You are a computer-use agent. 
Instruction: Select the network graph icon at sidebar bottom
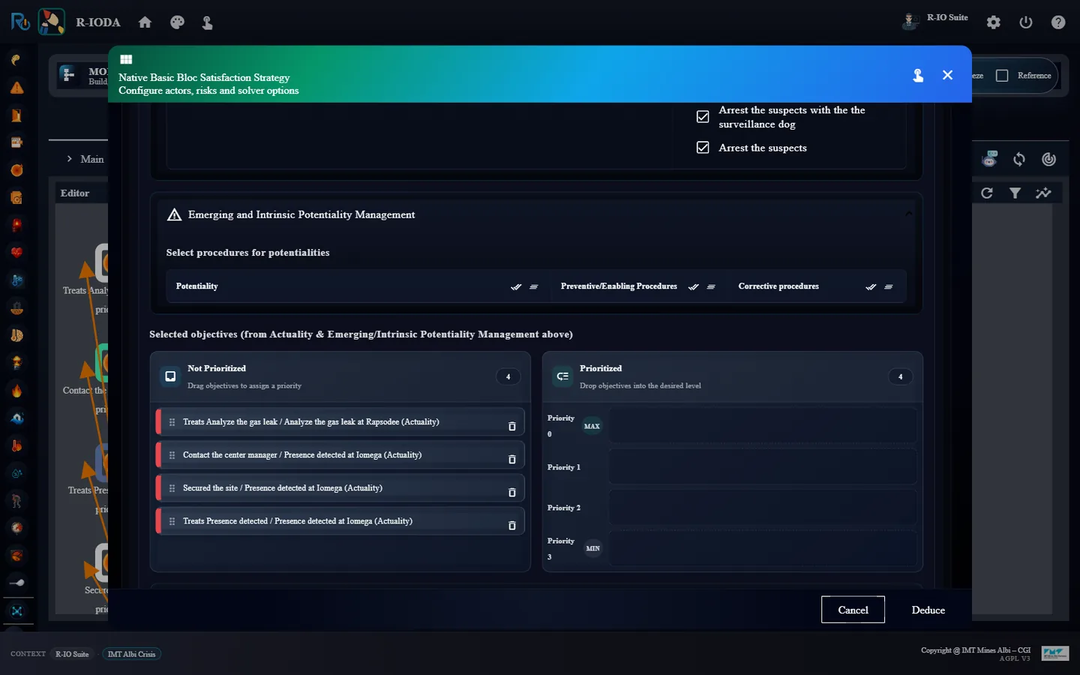(x=16, y=611)
